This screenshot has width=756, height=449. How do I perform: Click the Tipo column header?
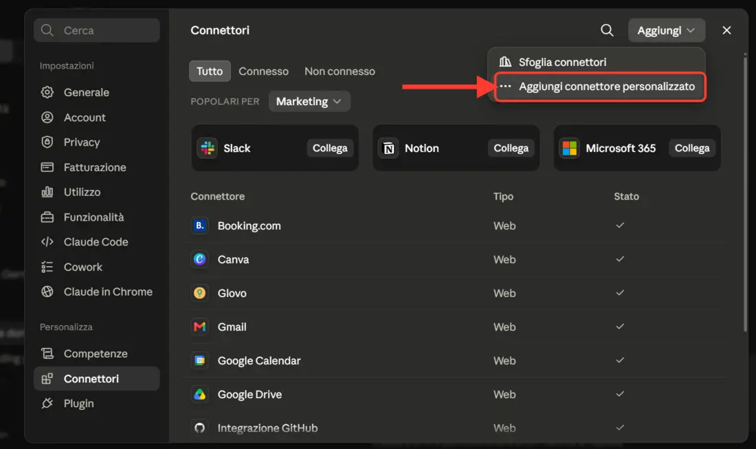coord(503,196)
